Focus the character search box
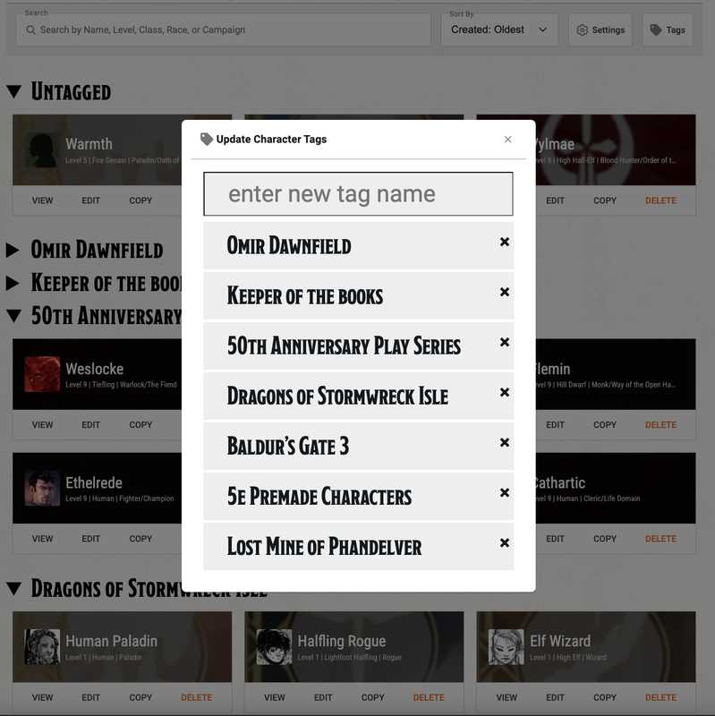 [x=223, y=30]
